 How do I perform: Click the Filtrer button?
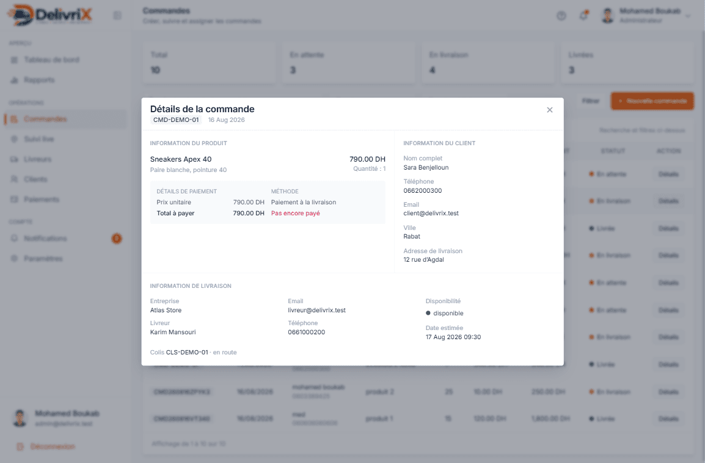(x=590, y=101)
